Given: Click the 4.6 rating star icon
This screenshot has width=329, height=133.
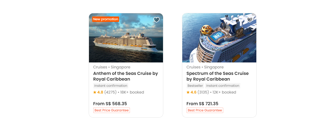Looking at the screenshot, I should 188,92.
